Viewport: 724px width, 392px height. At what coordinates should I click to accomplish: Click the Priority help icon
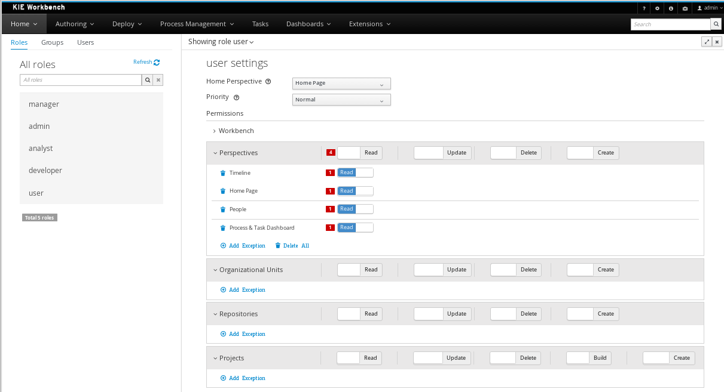click(x=236, y=97)
